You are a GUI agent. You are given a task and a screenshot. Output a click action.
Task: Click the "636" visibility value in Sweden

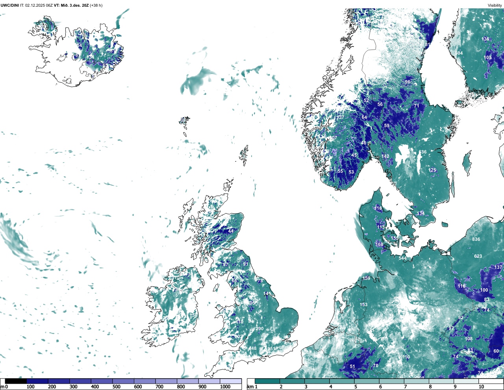coord(422,152)
